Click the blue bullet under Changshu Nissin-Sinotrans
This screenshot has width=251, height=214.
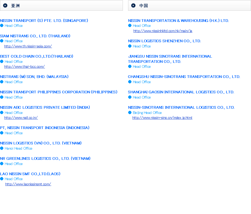[130, 82]
